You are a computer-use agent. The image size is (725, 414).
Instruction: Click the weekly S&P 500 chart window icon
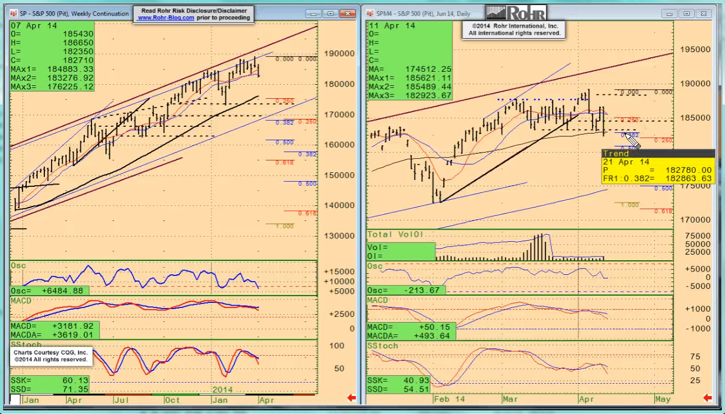click(x=13, y=13)
